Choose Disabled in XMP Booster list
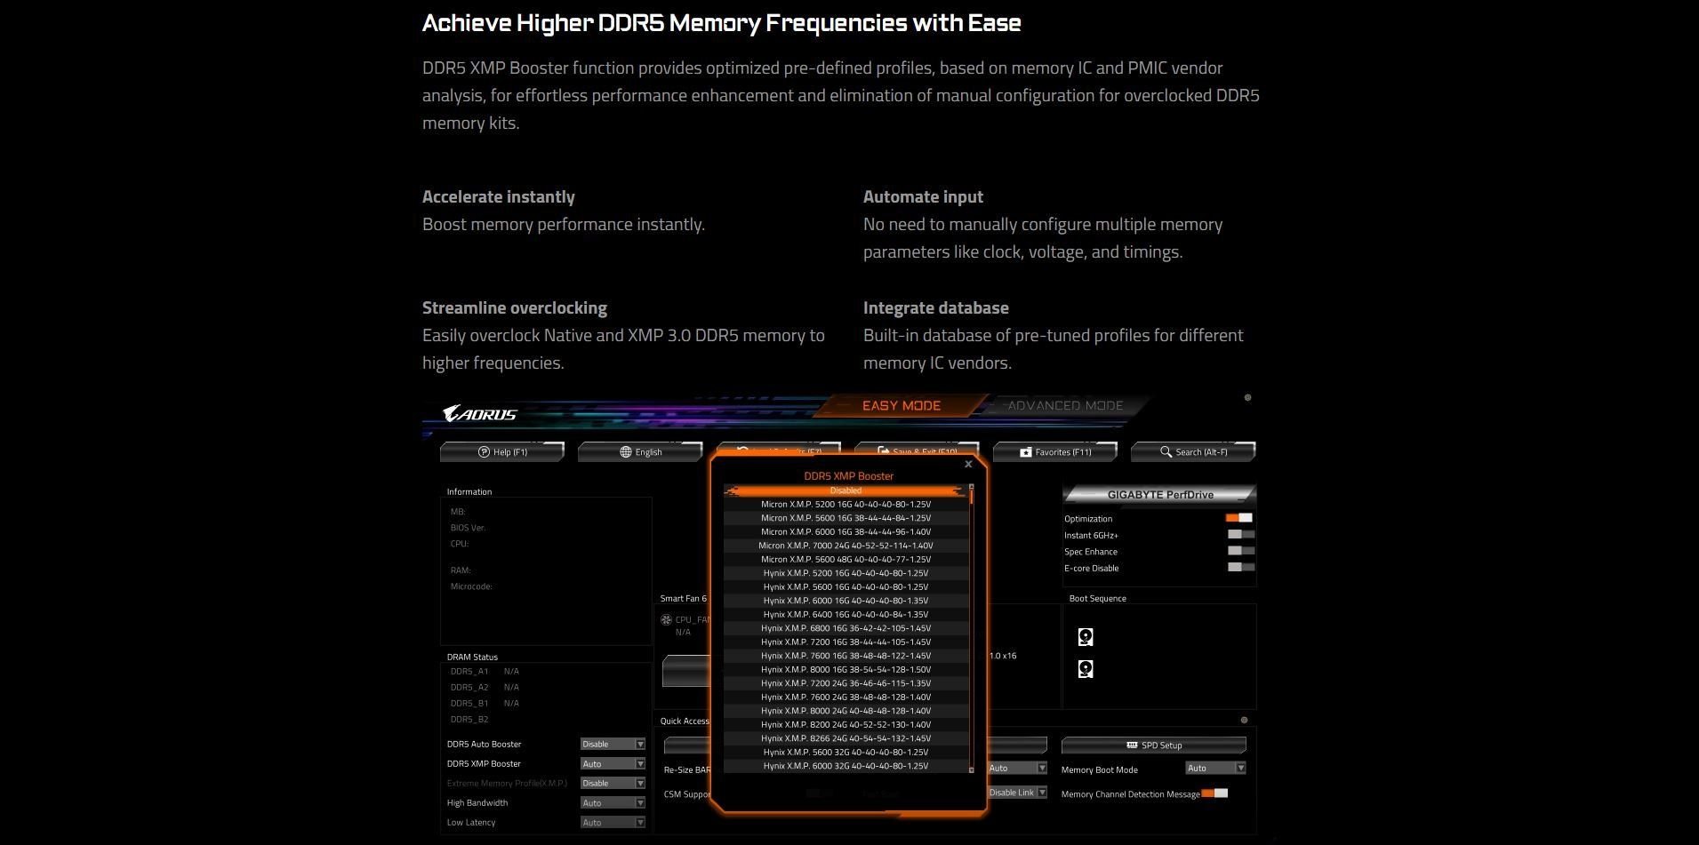Image resolution: width=1699 pixels, height=845 pixels. [845, 490]
